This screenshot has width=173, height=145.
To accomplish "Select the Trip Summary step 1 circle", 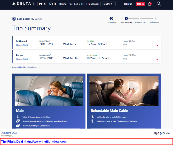I will [x=126, y=18].
